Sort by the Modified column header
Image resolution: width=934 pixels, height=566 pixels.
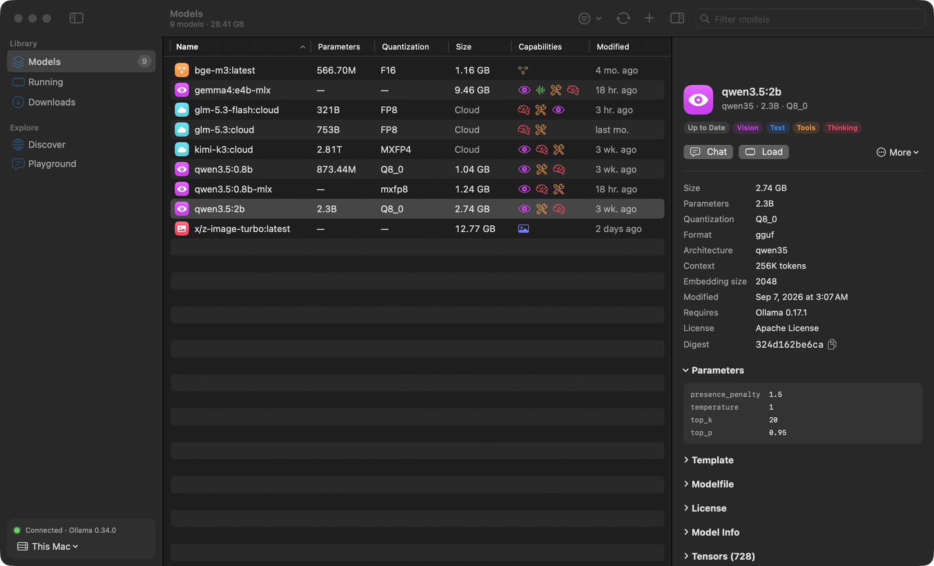pyautogui.click(x=627, y=47)
